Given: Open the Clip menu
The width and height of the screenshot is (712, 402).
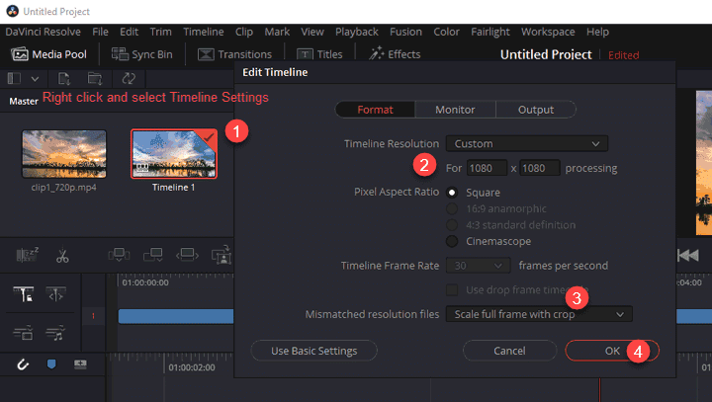Looking at the screenshot, I should point(244,32).
